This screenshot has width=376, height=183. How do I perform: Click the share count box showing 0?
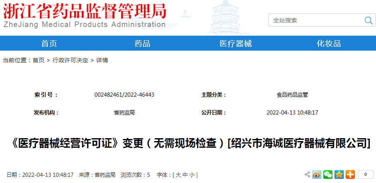[366, 175]
